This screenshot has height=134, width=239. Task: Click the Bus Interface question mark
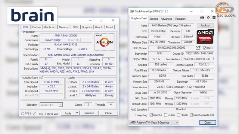click(213, 59)
